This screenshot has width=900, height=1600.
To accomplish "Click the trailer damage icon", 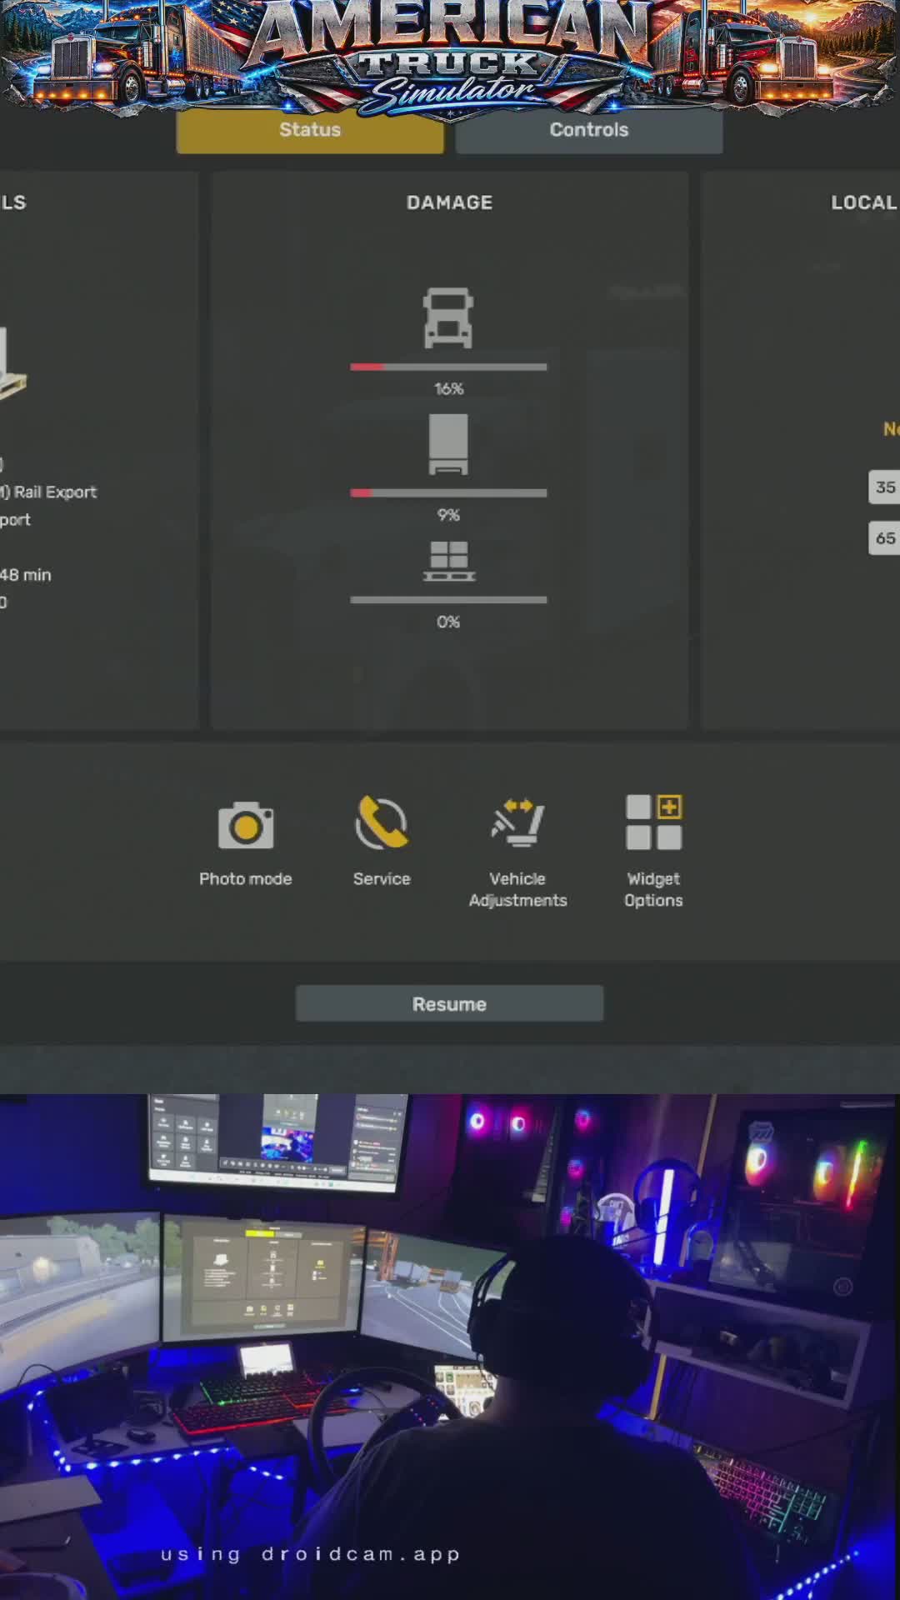I will (448, 444).
